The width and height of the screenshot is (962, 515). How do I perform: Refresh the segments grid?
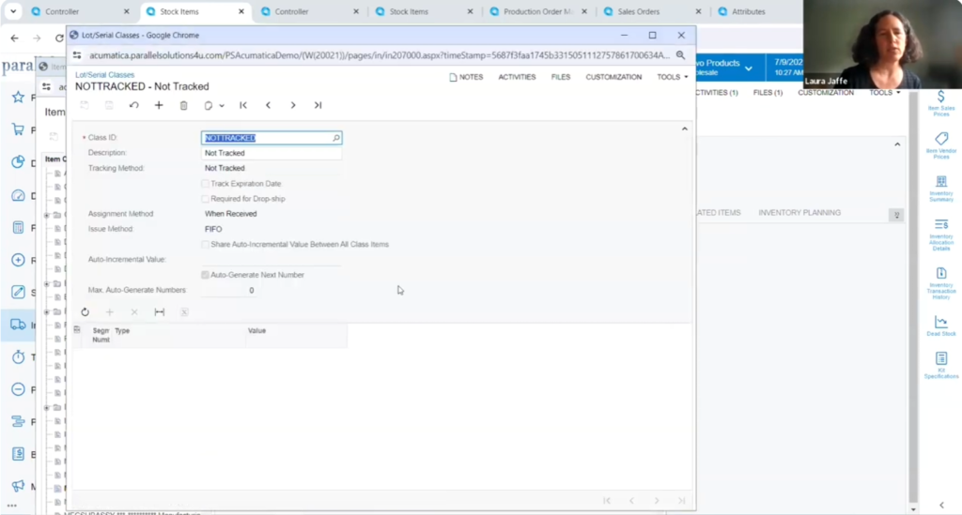(85, 312)
